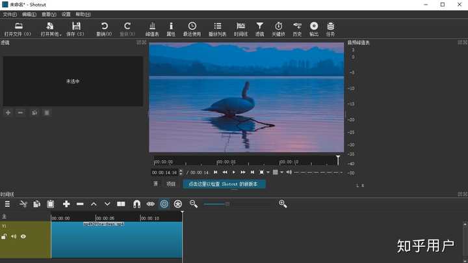This screenshot has width=468, height=263.
Task: Click the playhead marker on the player scrubber
Action: (x=338, y=159)
